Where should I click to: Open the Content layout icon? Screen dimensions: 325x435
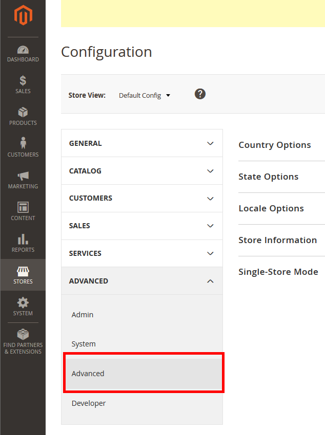[23, 208]
